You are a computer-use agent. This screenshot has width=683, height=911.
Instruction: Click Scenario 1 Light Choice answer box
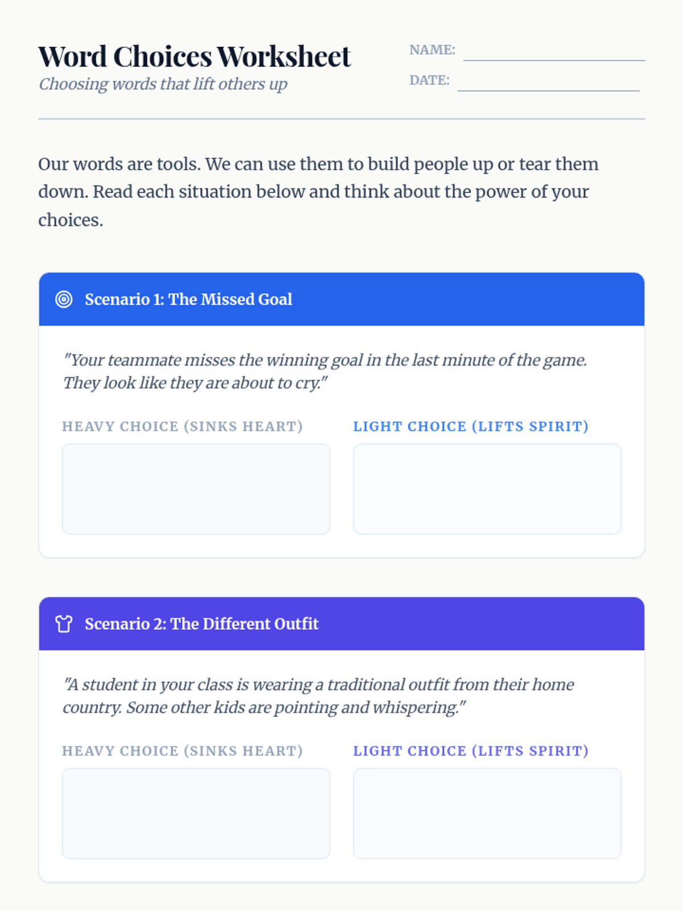(487, 489)
